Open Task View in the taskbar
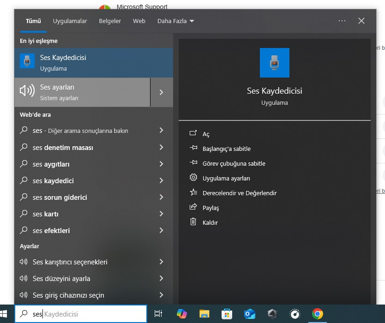The image size is (385, 323). pyautogui.click(x=158, y=314)
